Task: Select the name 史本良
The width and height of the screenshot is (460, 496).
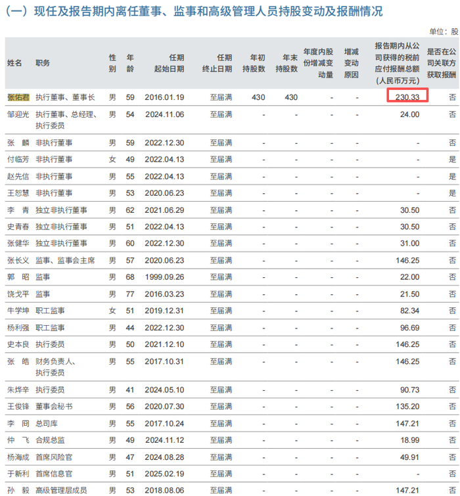Action: tap(18, 344)
